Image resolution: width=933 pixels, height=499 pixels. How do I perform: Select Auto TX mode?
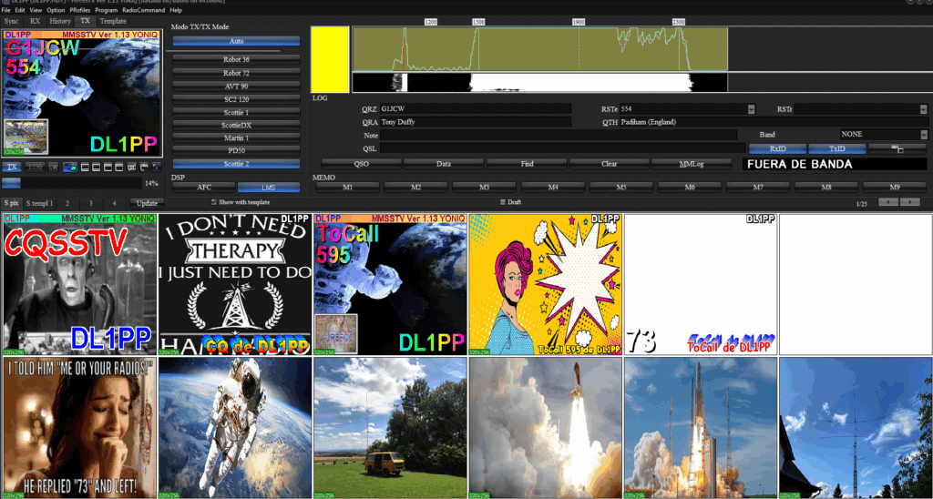point(236,41)
